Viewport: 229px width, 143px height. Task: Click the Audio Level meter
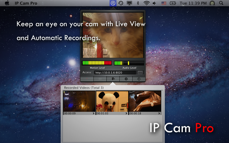click(x=129, y=63)
